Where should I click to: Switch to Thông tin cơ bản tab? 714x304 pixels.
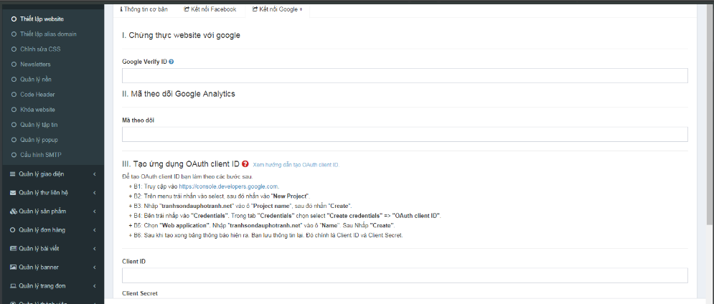pyautogui.click(x=144, y=9)
